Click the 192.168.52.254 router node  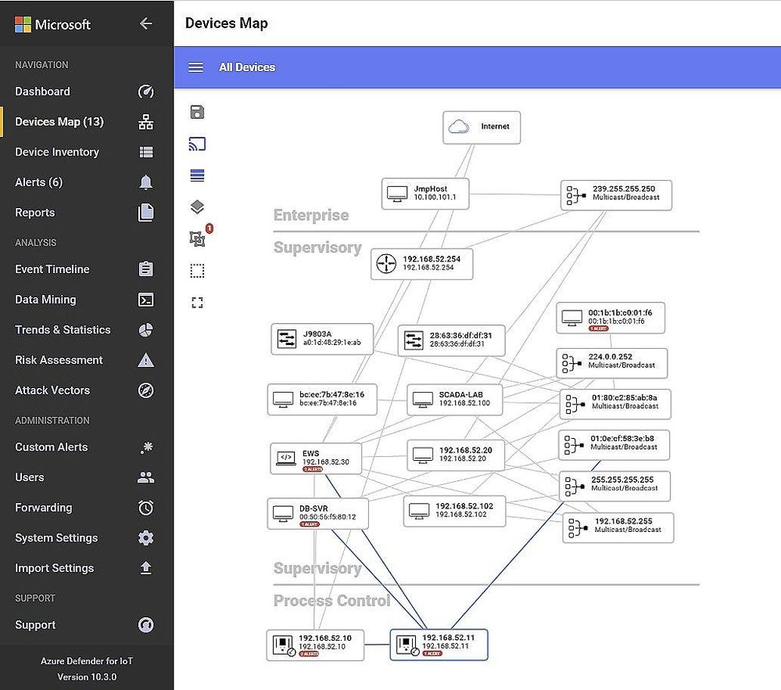(x=422, y=264)
